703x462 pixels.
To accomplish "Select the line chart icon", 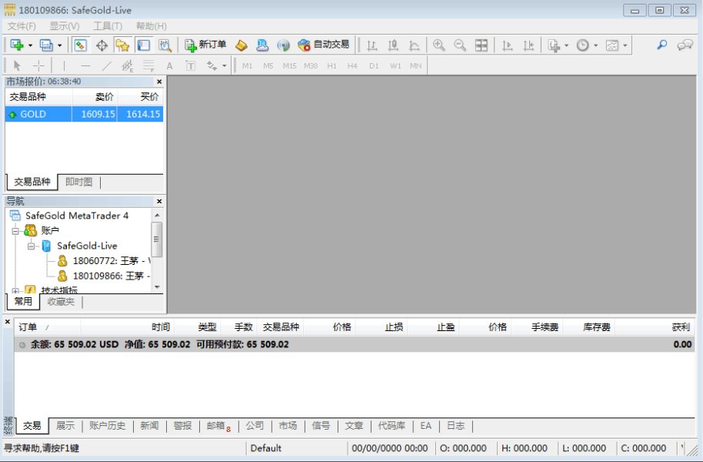I will coord(415,45).
